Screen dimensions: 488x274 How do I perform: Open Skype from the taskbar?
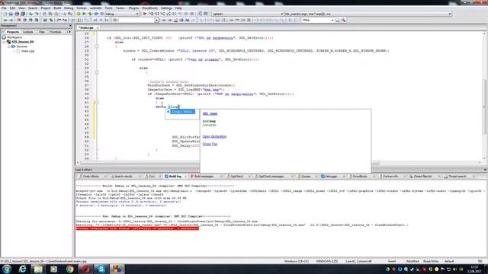[101, 269]
